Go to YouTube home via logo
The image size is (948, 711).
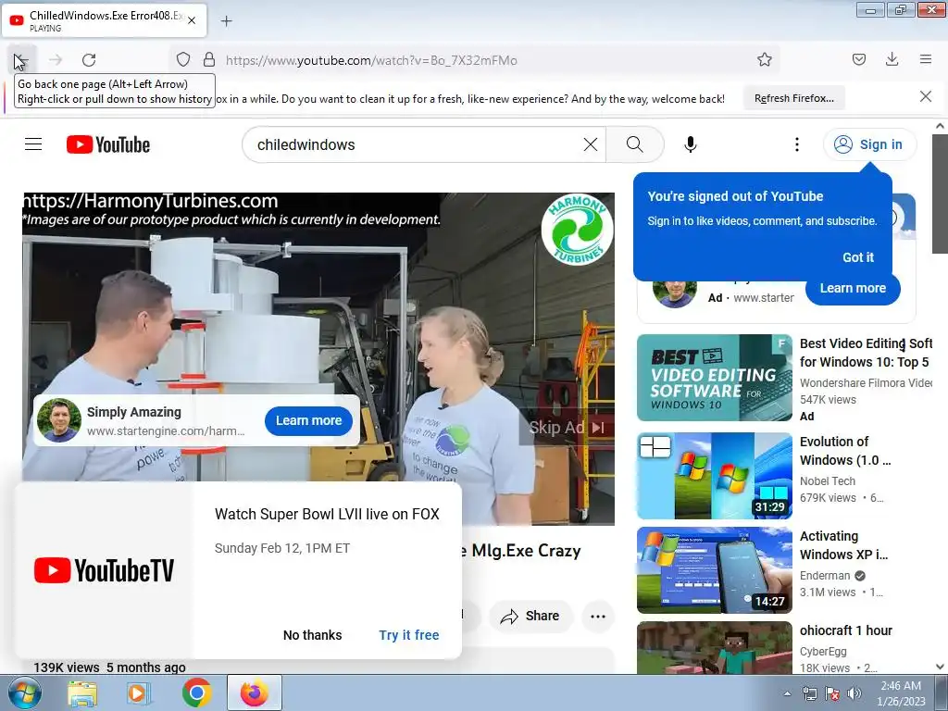point(108,144)
